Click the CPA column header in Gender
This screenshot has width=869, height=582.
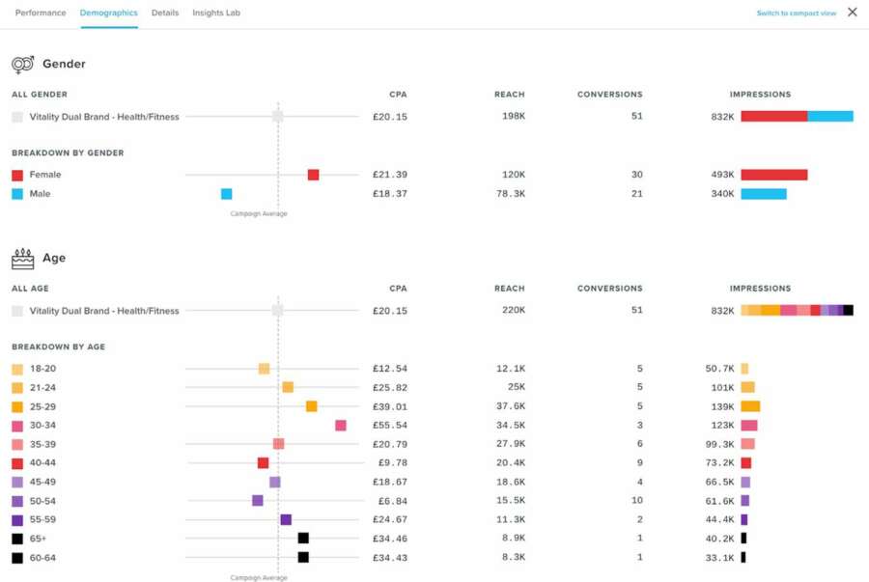398,95
